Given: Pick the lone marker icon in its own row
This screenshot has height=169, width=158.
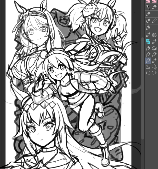Looking at the screenshot, I should (x=148, y=28).
